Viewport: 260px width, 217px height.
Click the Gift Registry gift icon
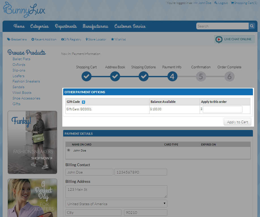62,39
